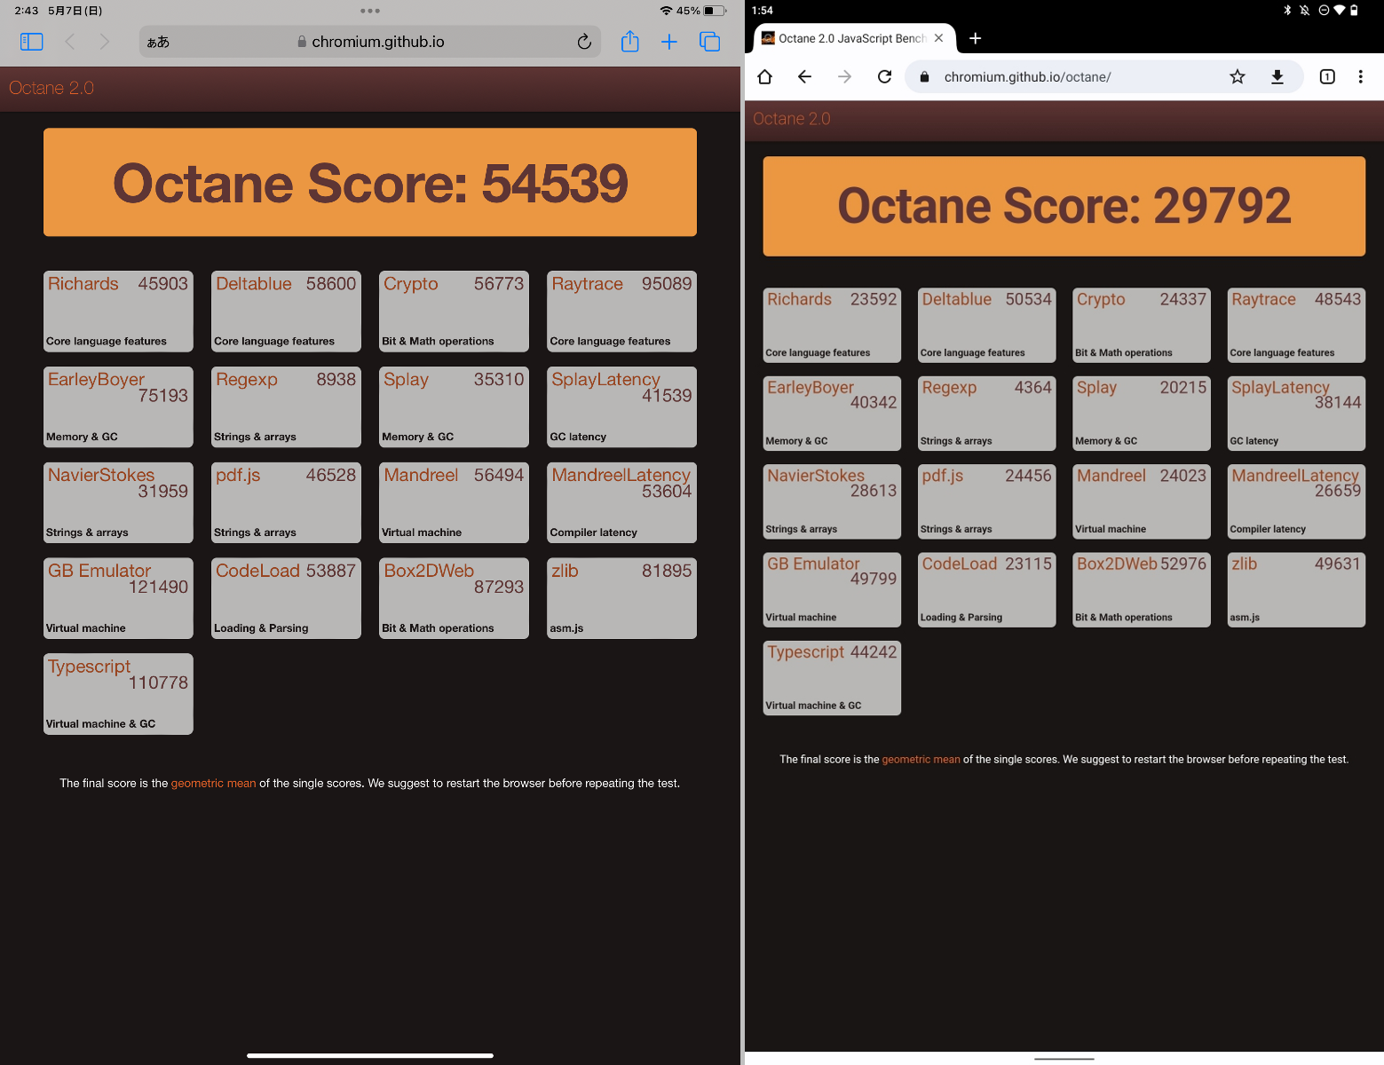Reload the page in Safari
This screenshot has width=1384, height=1065.
[584, 41]
